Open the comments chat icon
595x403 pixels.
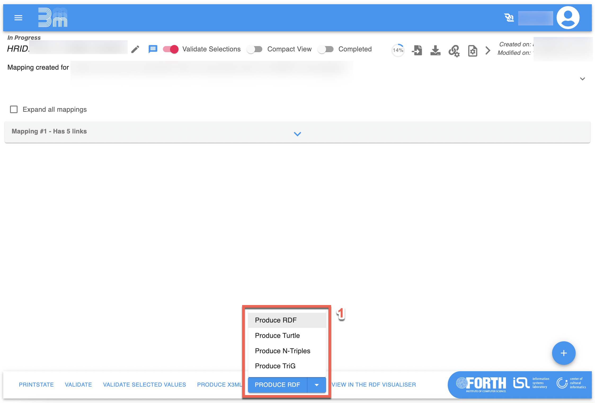(153, 49)
